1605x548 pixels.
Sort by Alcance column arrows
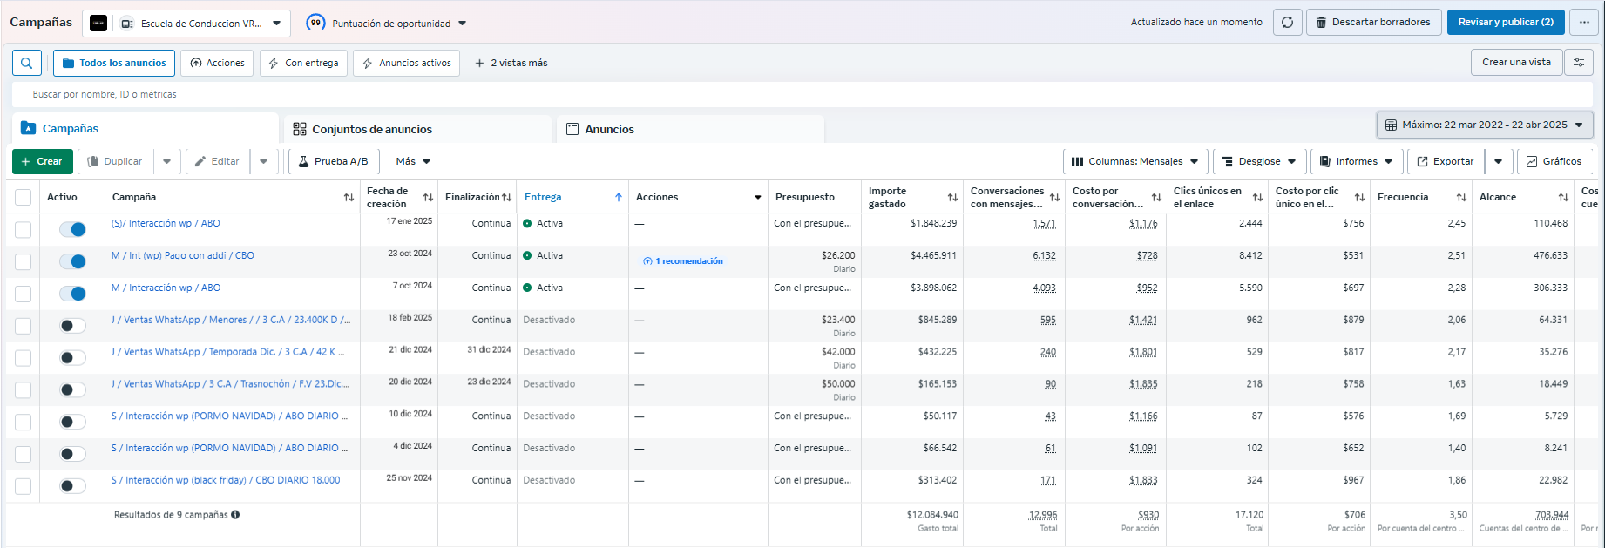click(1563, 198)
